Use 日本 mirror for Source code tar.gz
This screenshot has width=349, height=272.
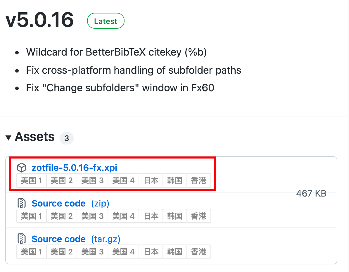(151, 252)
